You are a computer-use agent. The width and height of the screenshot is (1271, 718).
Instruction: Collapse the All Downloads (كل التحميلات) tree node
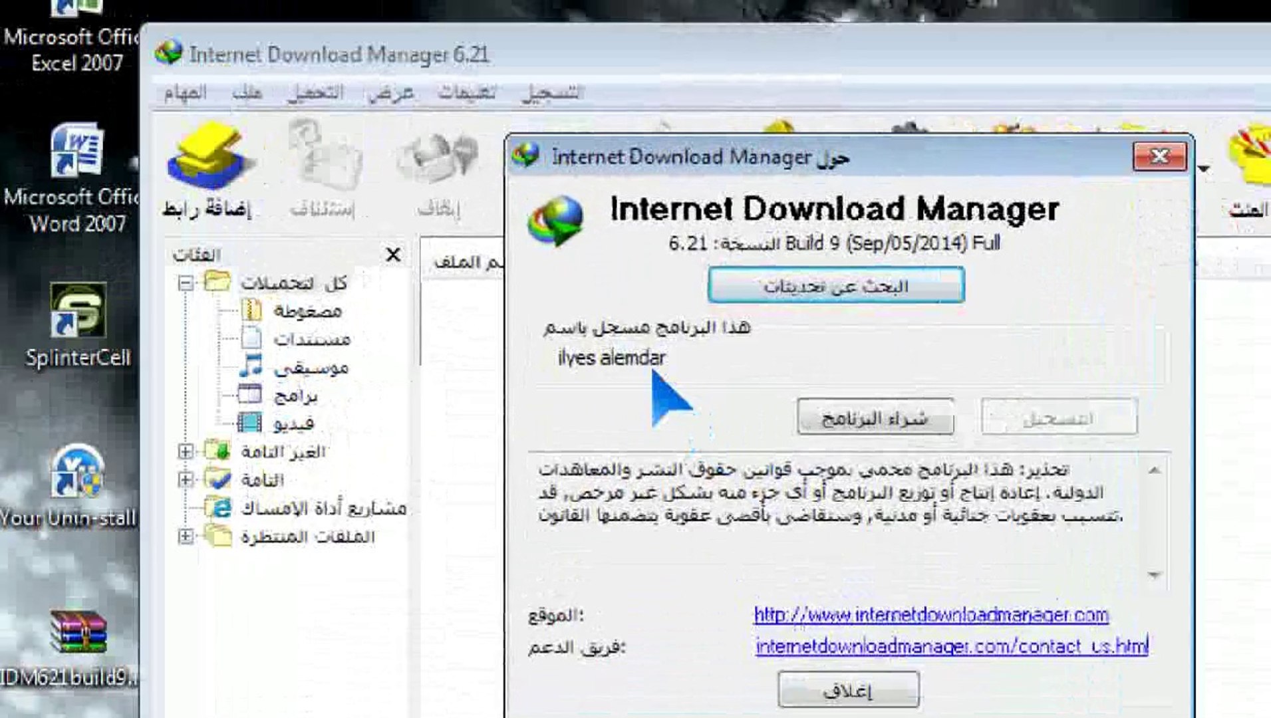[x=186, y=283]
